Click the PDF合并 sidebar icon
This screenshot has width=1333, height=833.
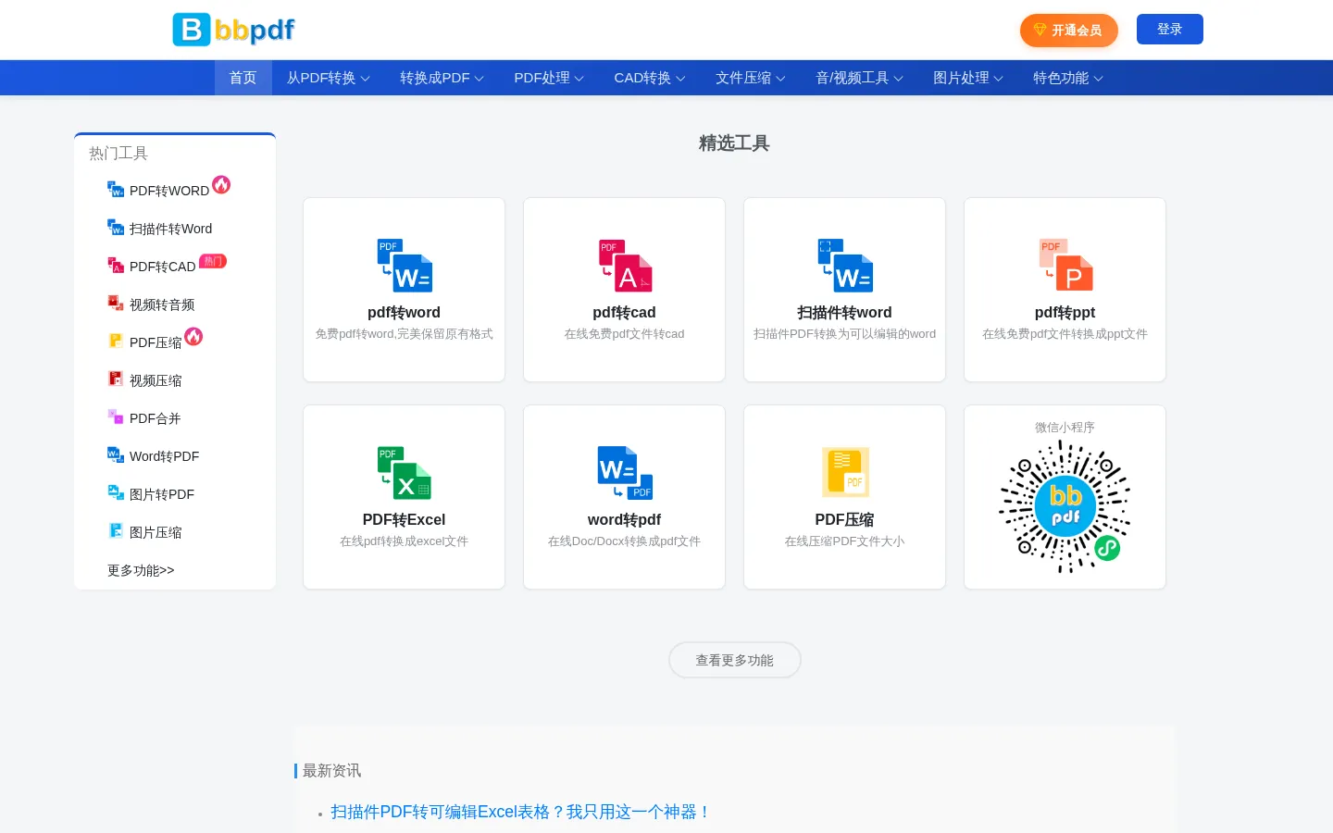116,417
